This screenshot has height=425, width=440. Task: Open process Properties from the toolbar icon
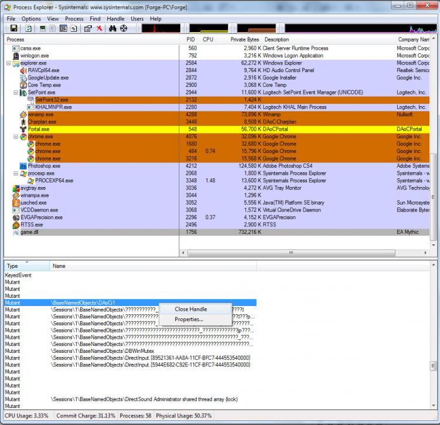click(88, 28)
